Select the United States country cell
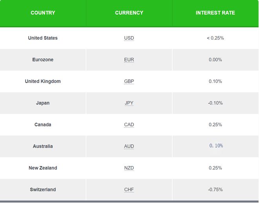The image size is (259, 203). pos(43,38)
